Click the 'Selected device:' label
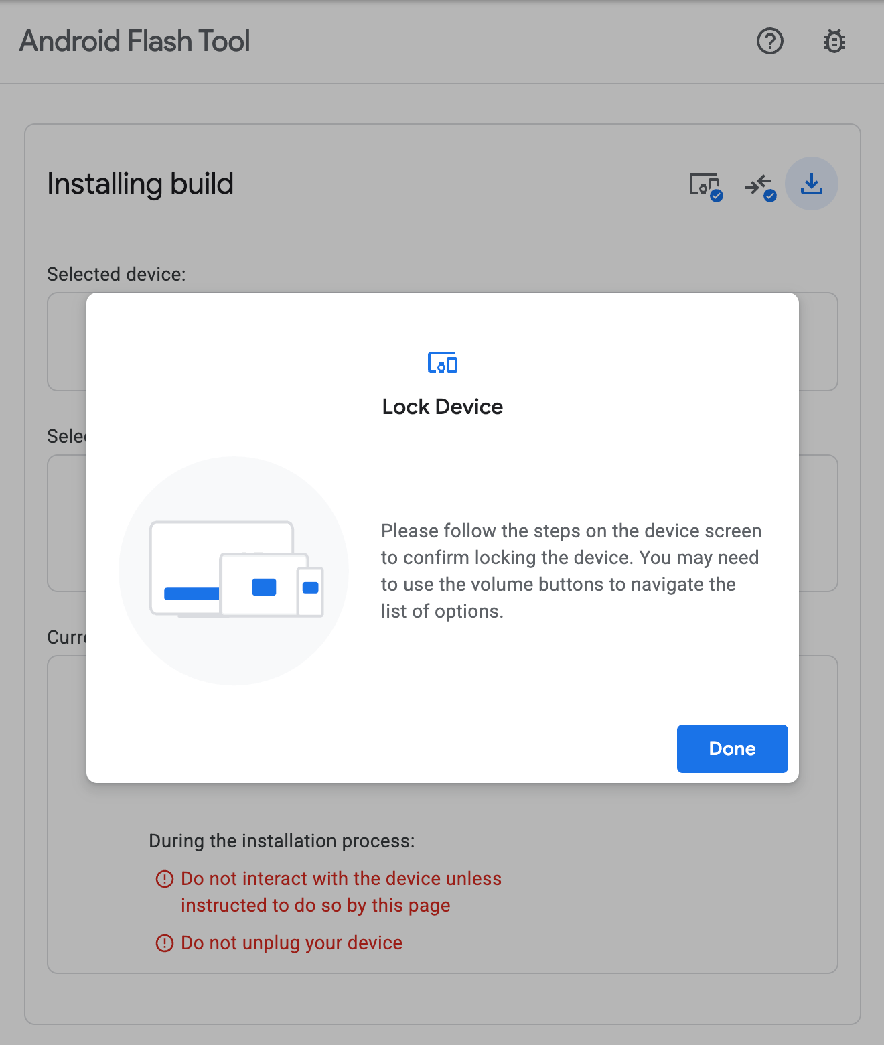The height and width of the screenshot is (1045, 884). pyautogui.click(x=117, y=275)
